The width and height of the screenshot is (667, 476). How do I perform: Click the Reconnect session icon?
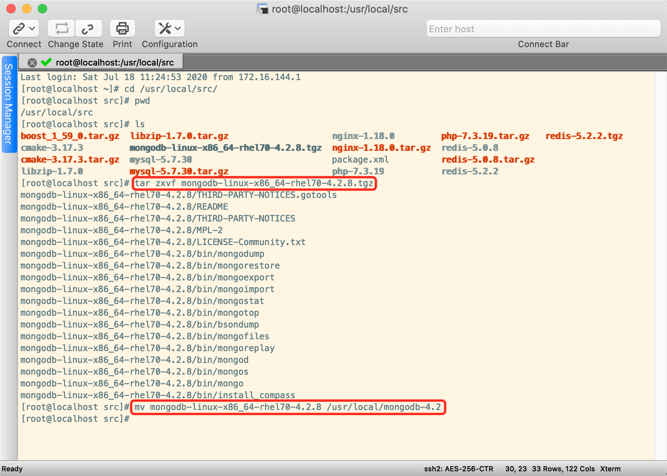(x=61, y=29)
